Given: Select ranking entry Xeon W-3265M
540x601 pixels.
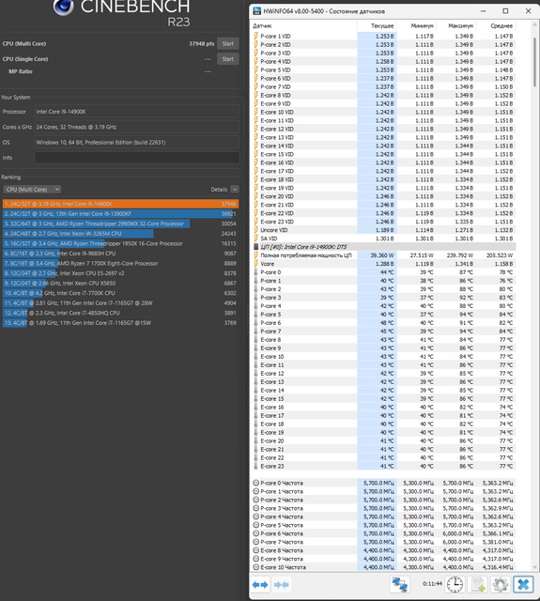Looking at the screenshot, I should 120,234.
